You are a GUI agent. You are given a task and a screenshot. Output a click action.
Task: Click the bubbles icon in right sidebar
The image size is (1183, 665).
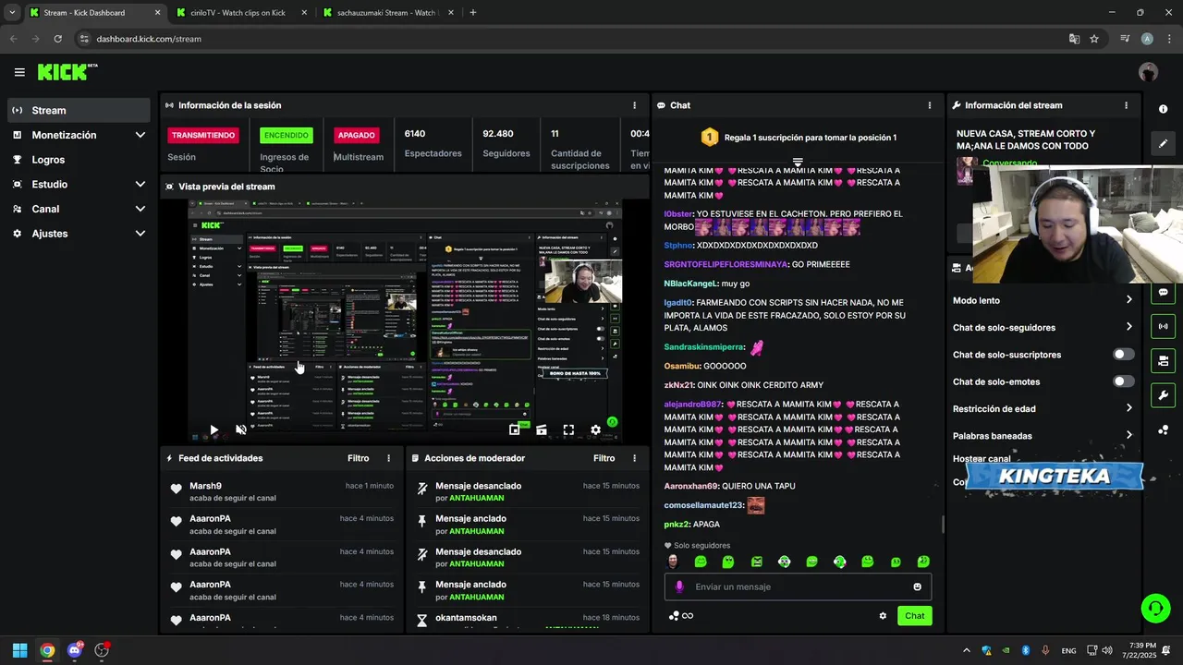click(x=1163, y=430)
